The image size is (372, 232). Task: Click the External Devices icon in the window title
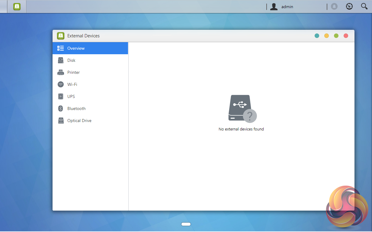point(61,36)
